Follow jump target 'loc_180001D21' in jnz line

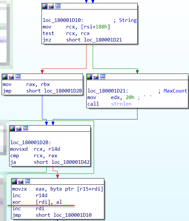click(103, 40)
